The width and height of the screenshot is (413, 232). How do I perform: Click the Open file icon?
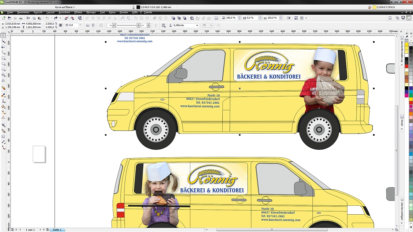point(9,18)
